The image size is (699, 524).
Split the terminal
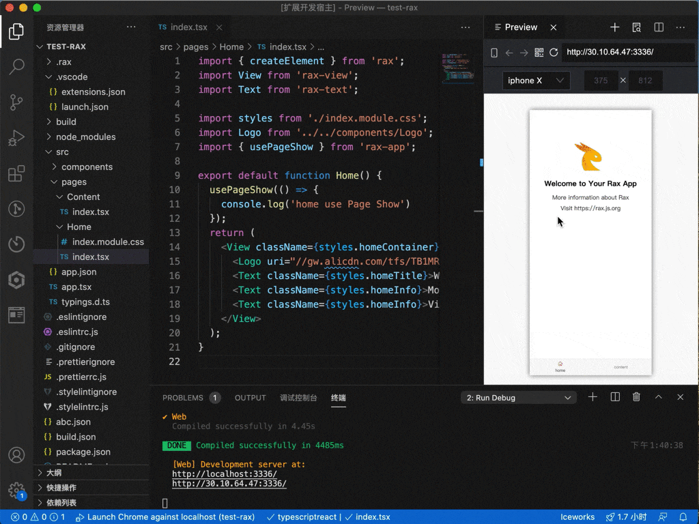(x=615, y=397)
